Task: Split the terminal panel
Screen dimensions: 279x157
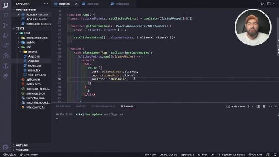Action: 258,106
